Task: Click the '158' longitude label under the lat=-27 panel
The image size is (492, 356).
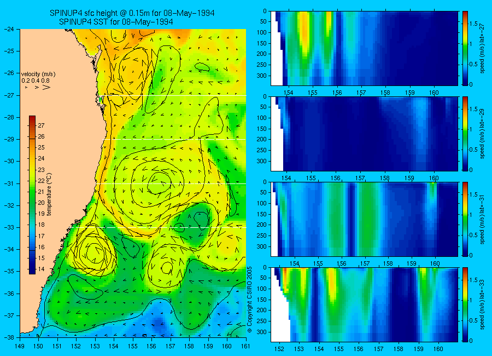Action: (385, 93)
